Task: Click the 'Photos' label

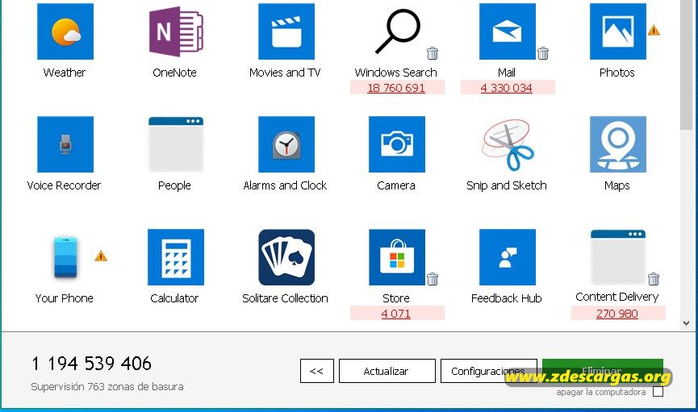Action: click(617, 73)
